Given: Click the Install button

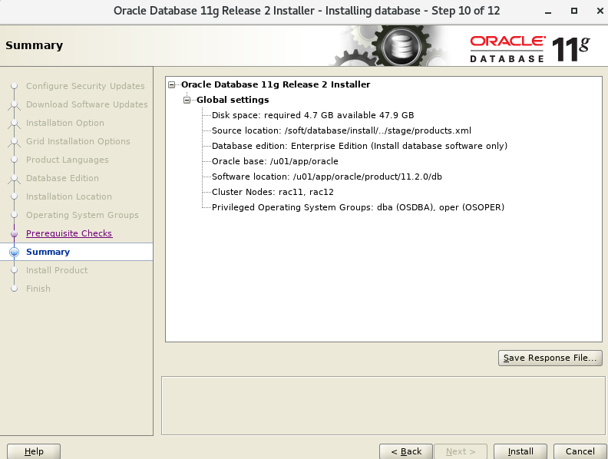Looking at the screenshot, I should (x=520, y=451).
